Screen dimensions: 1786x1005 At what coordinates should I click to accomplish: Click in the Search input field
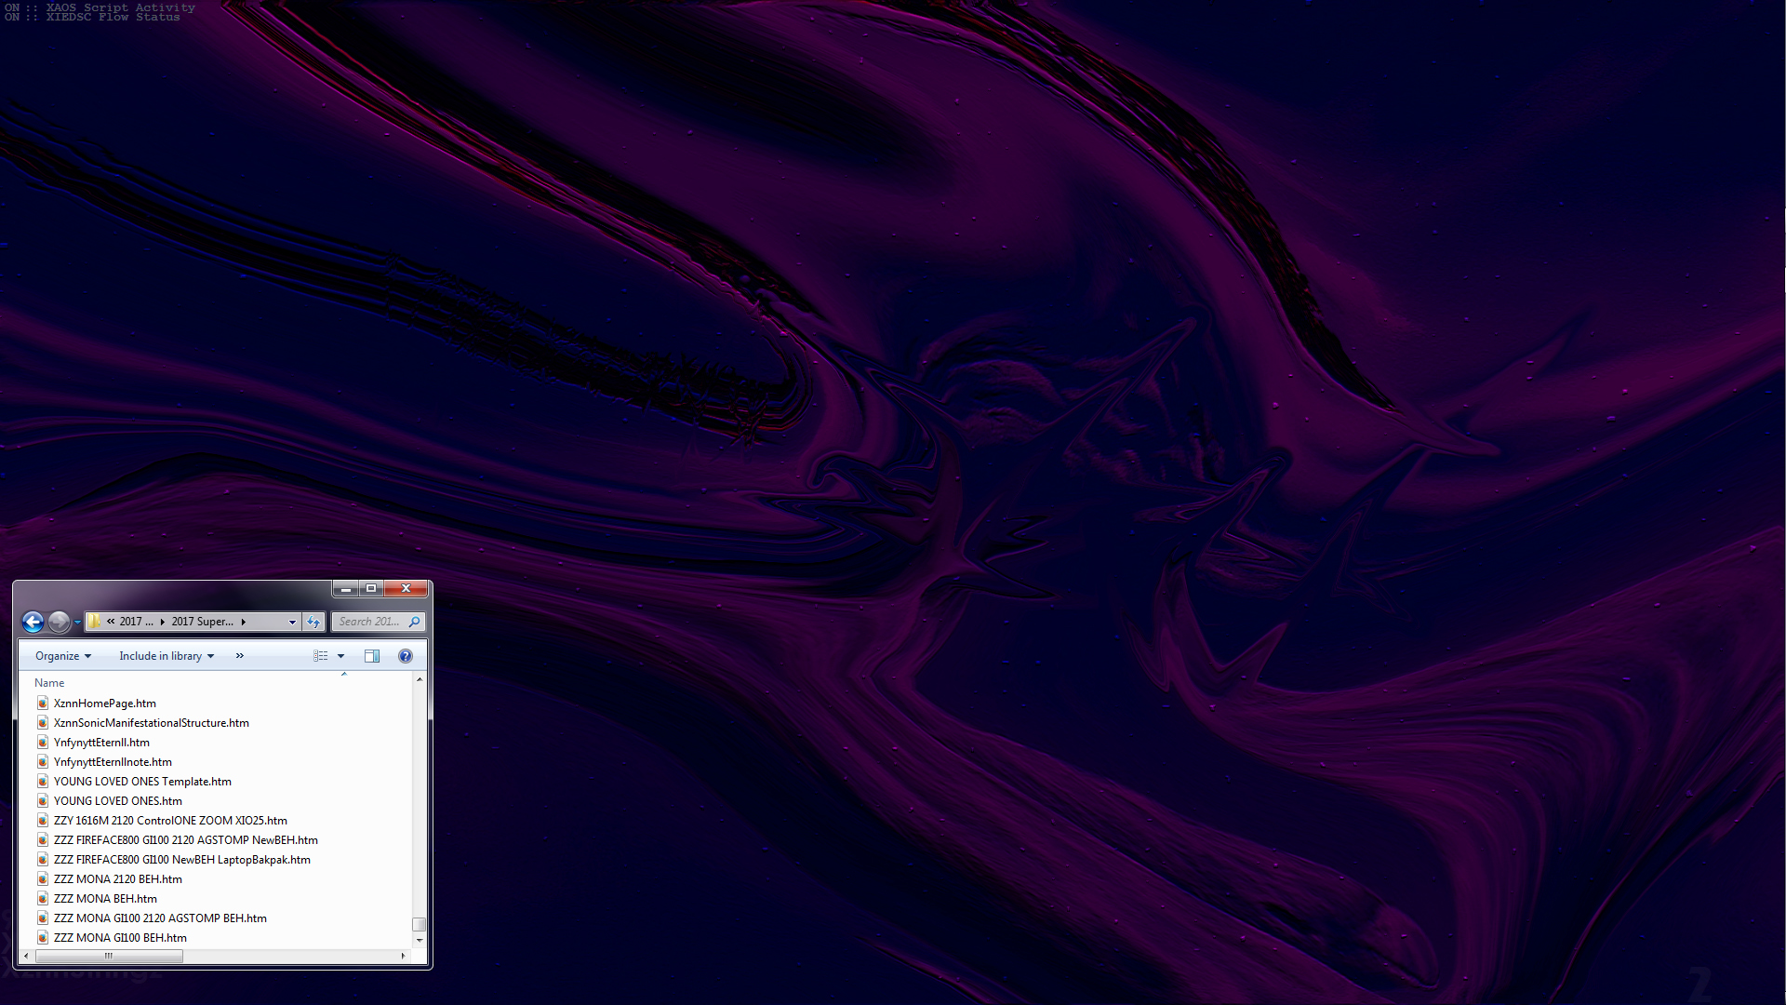pyautogui.click(x=369, y=622)
